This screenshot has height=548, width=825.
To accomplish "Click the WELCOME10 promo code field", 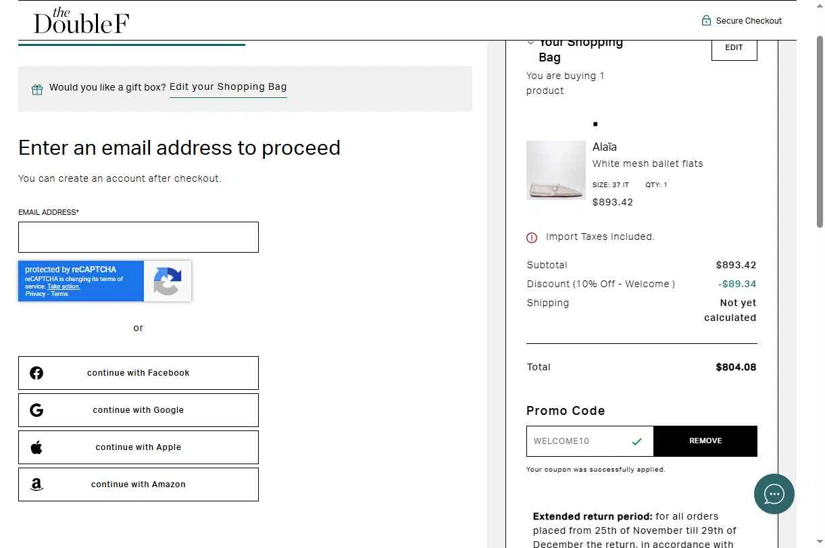I will point(590,441).
